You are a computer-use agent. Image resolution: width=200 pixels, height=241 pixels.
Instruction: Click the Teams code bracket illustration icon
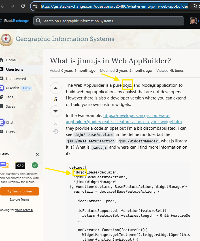pyautogui.click(x=20, y=165)
